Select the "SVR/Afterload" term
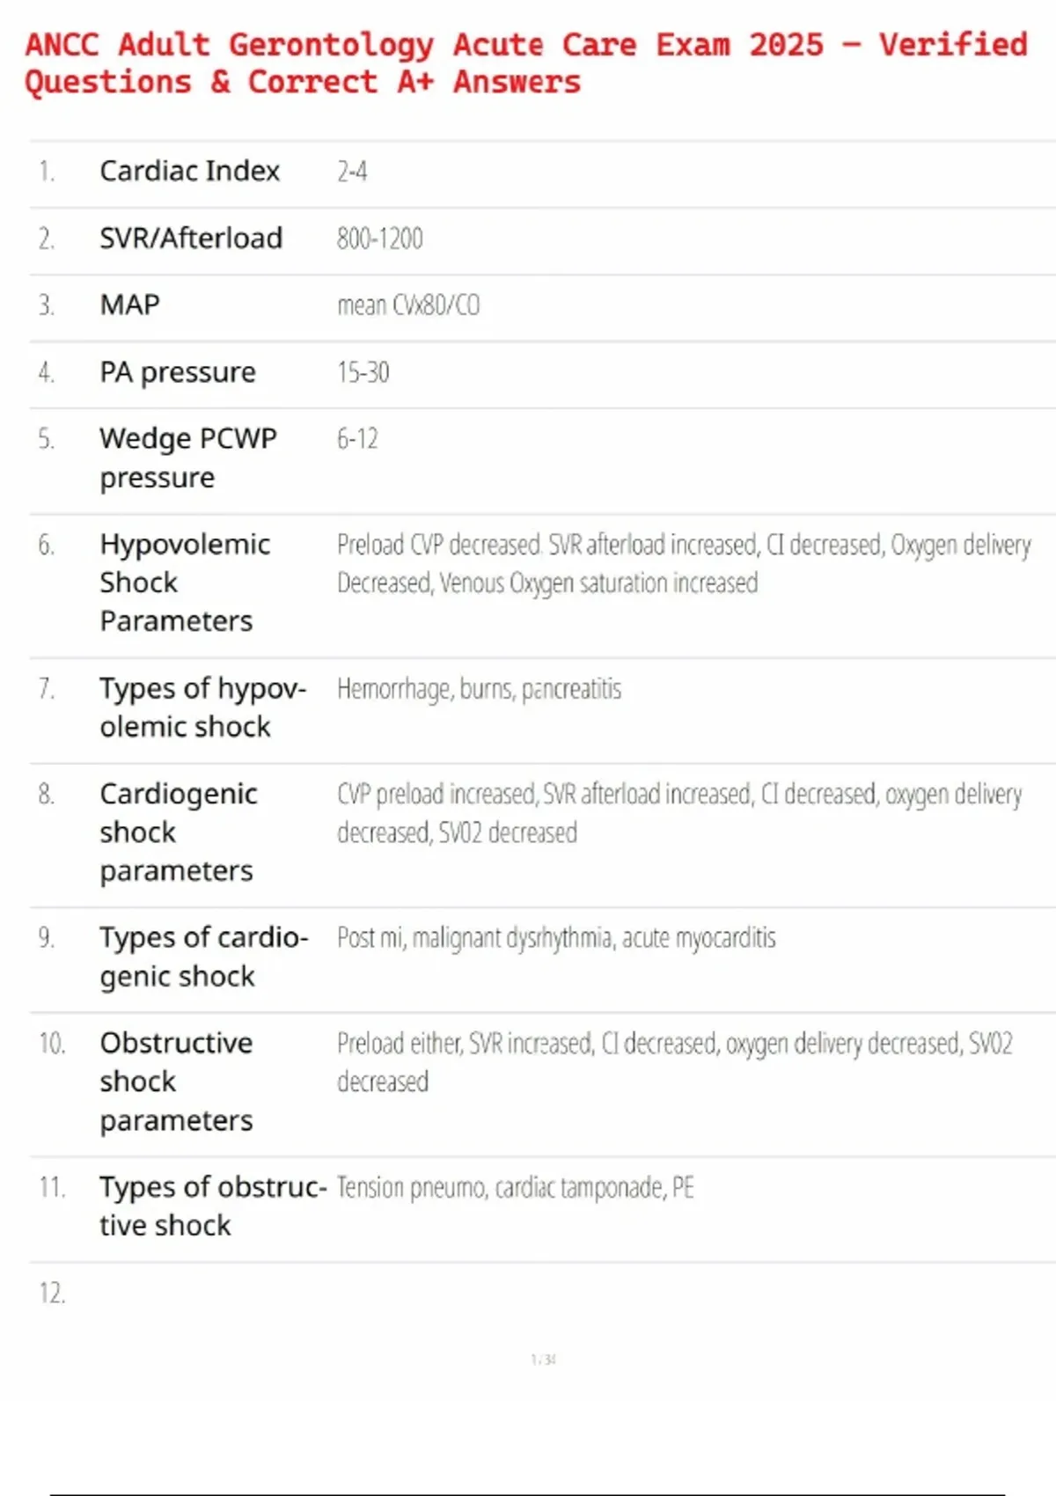1056x1496 pixels. (191, 238)
